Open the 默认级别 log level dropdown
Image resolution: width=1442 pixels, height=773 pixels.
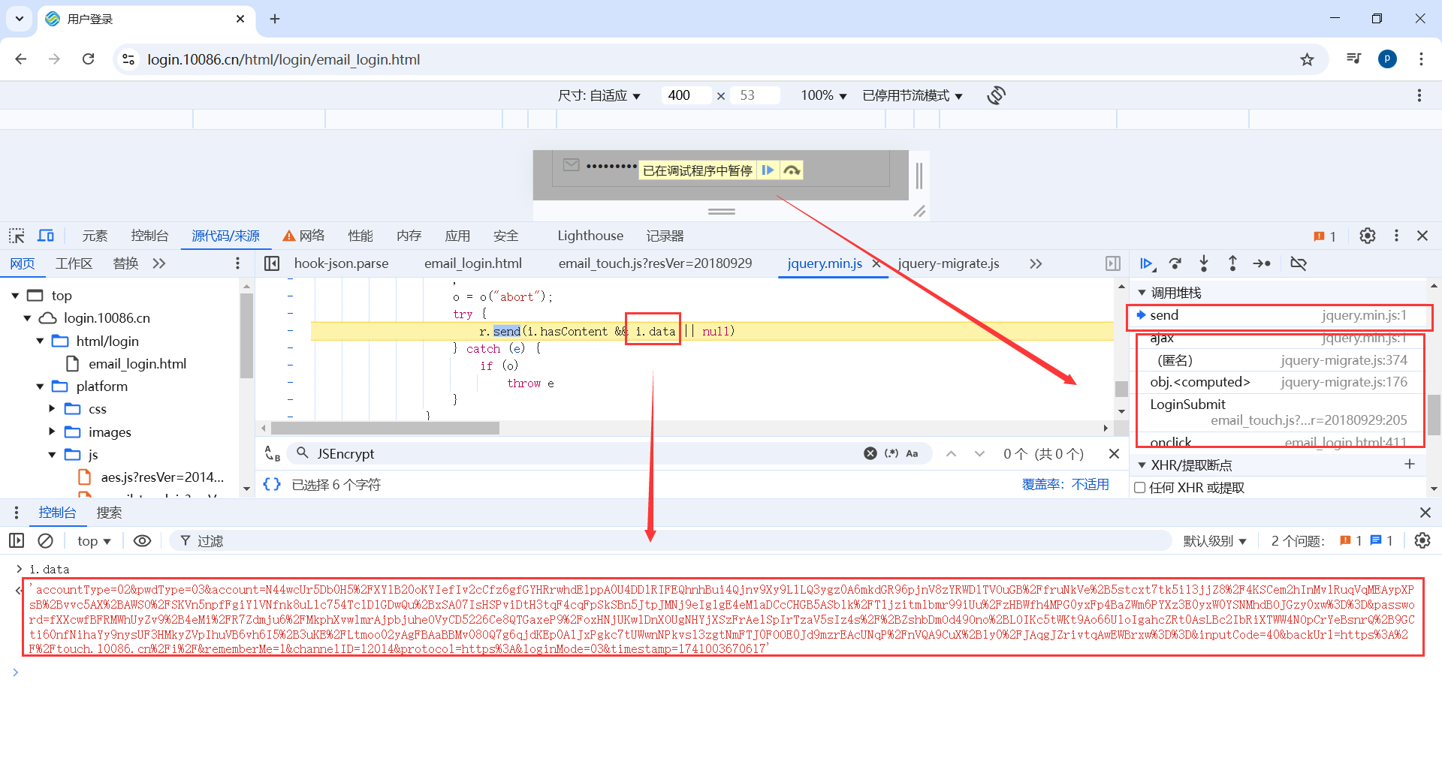point(1214,540)
